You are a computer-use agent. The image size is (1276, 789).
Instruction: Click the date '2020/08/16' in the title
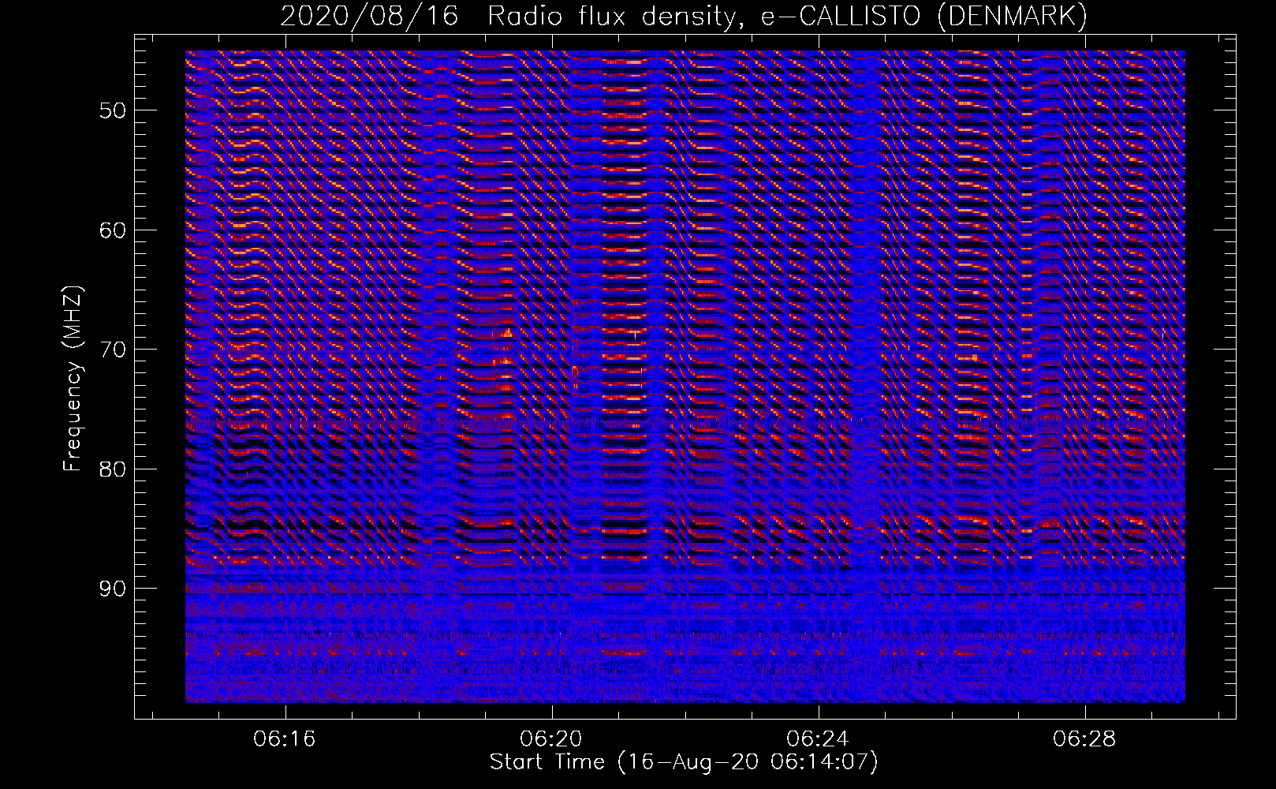pyautogui.click(x=369, y=16)
